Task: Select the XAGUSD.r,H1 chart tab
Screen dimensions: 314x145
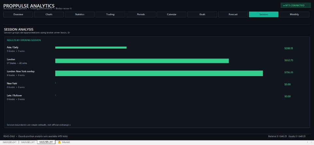Action: (x=46, y=142)
